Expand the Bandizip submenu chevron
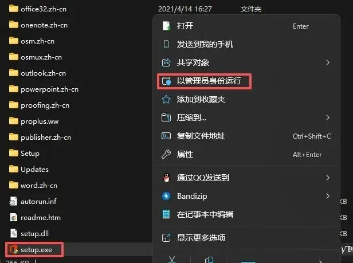 click(x=328, y=196)
